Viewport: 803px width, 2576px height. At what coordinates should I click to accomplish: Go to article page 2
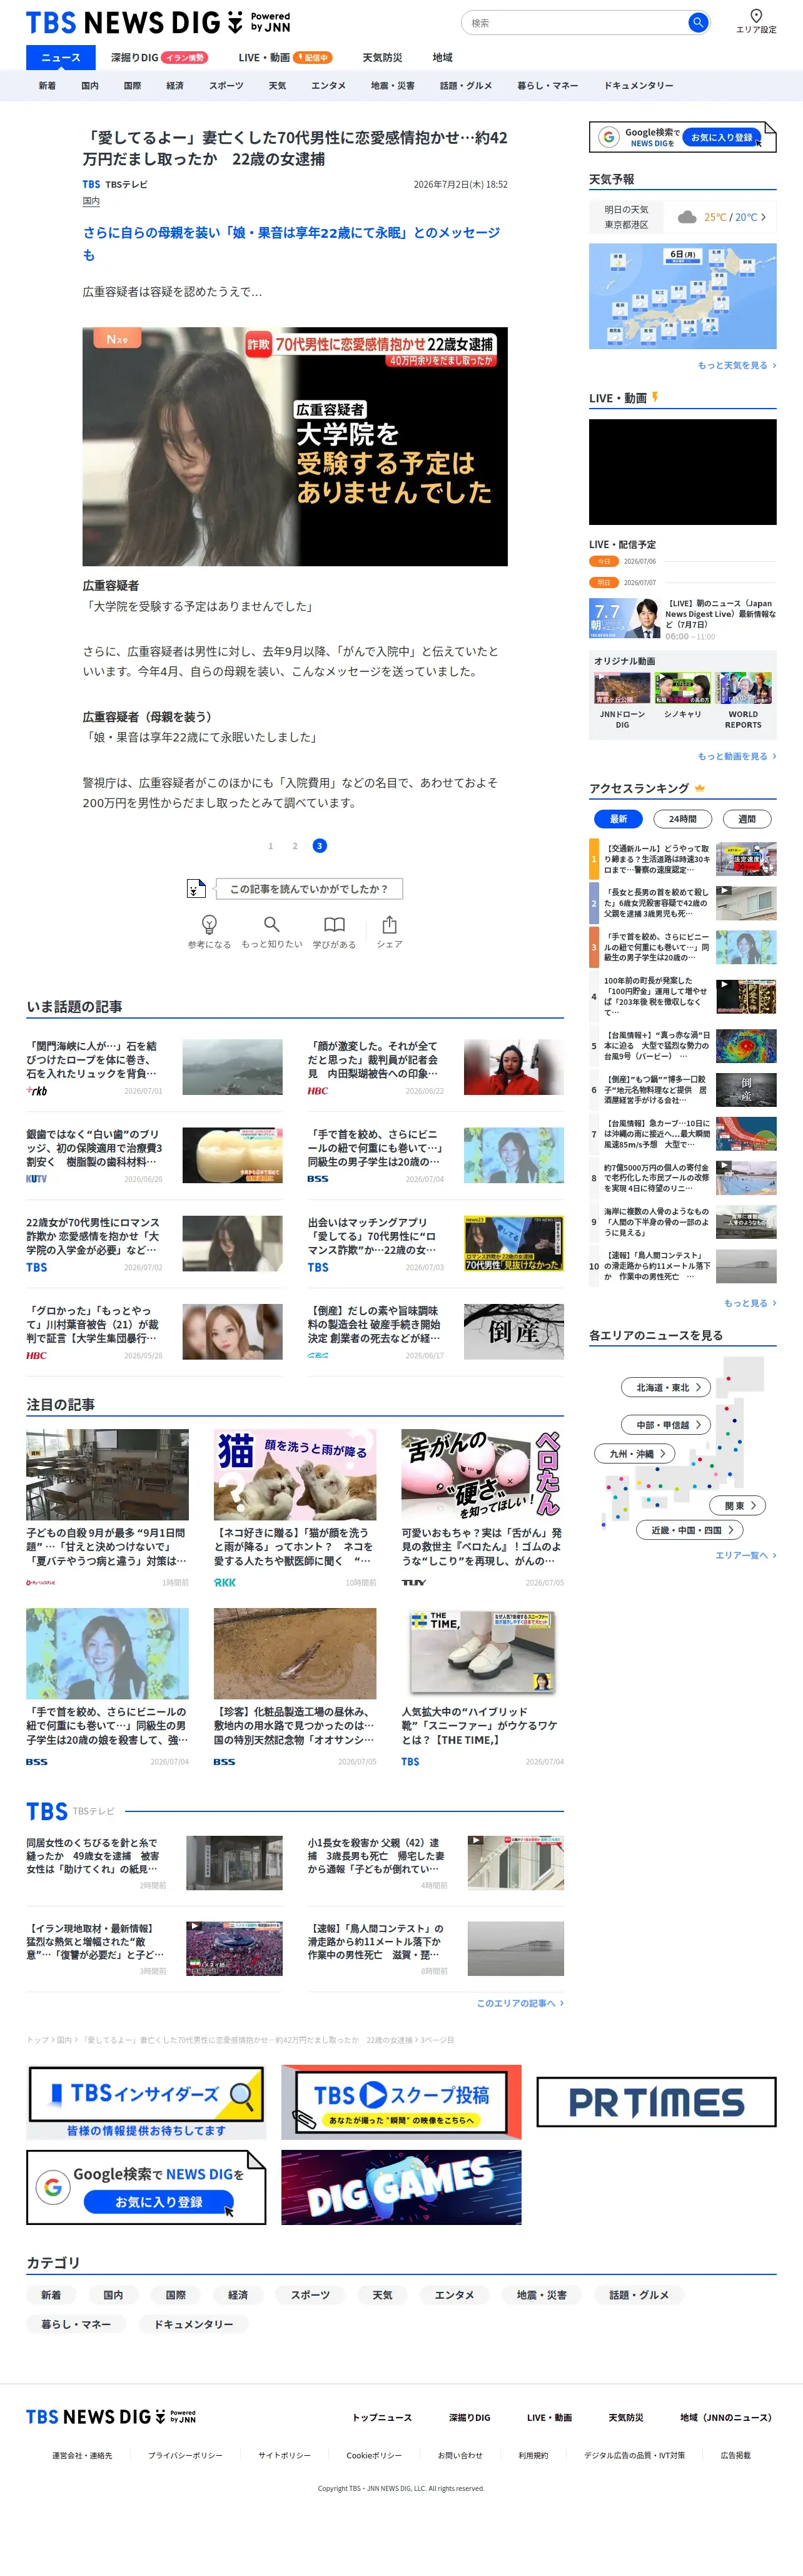point(295,846)
